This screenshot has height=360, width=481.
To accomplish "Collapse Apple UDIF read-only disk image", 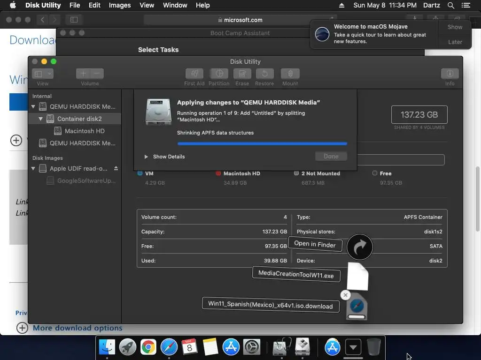I will [33, 168].
